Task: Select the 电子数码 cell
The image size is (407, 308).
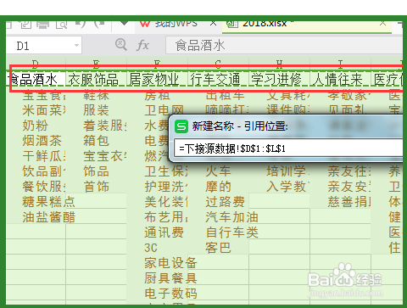Action: (157, 294)
